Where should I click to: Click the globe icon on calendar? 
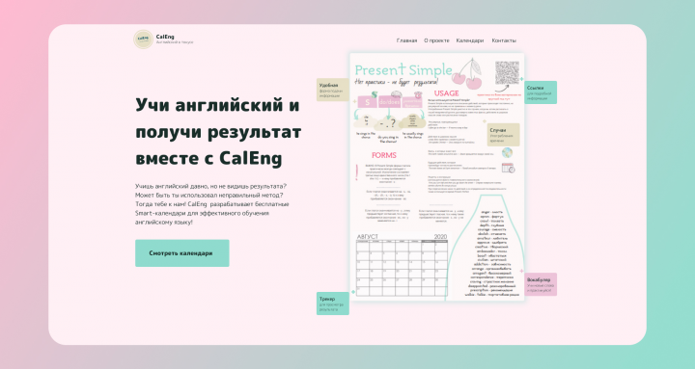[x=507, y=152]
